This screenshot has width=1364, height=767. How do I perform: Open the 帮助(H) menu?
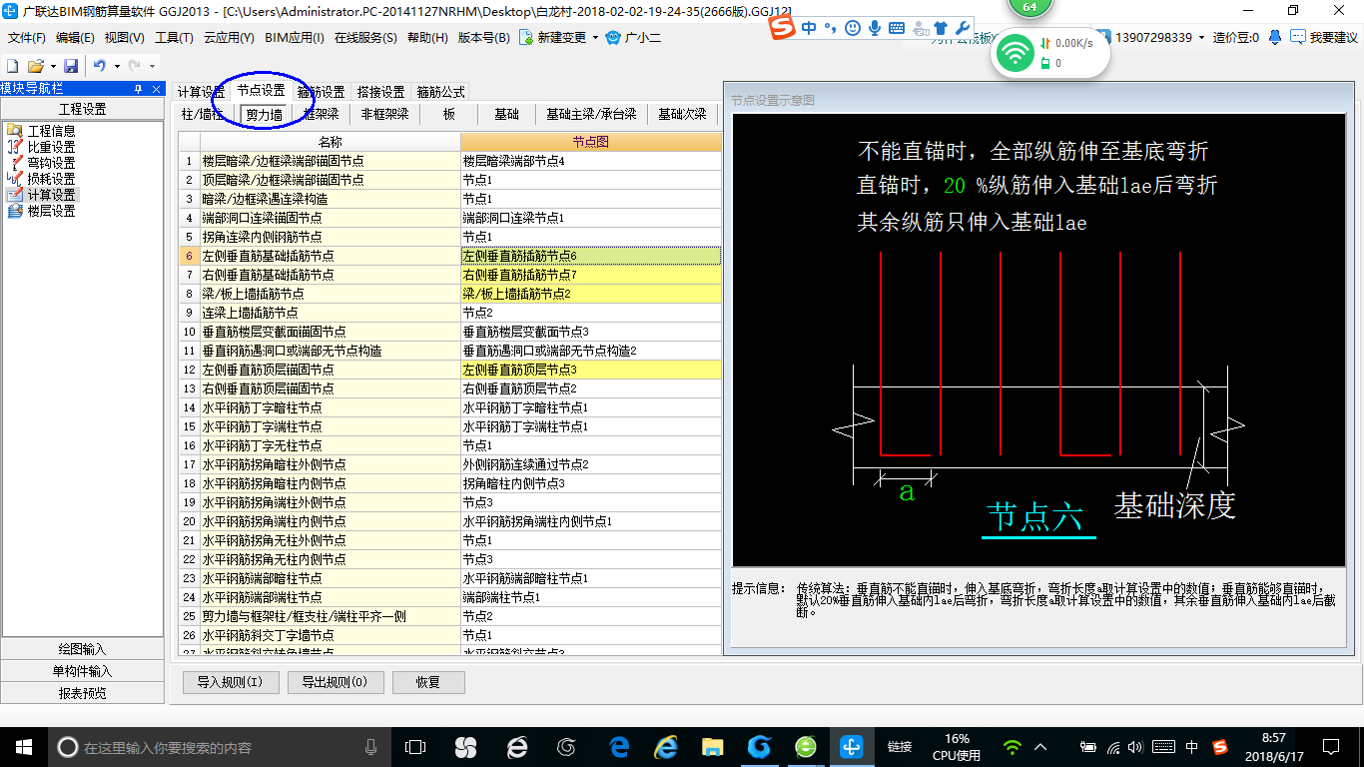[x=427, y=38]
